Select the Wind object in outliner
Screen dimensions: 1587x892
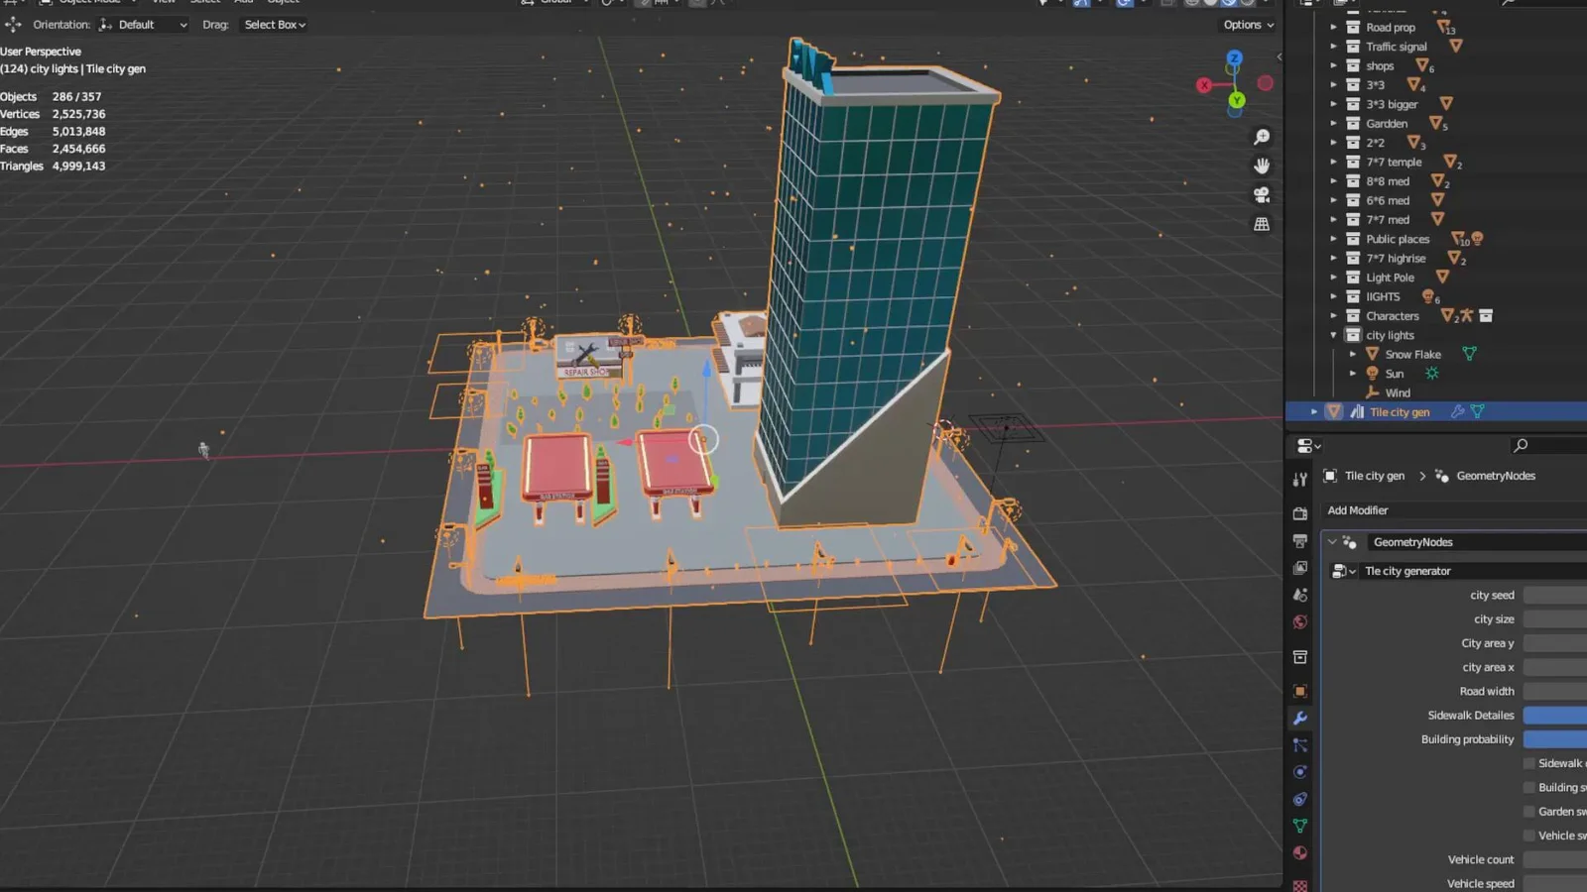1398,392
